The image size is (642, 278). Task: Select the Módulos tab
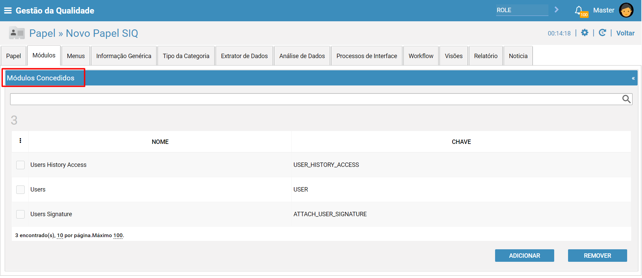point(44,55)
